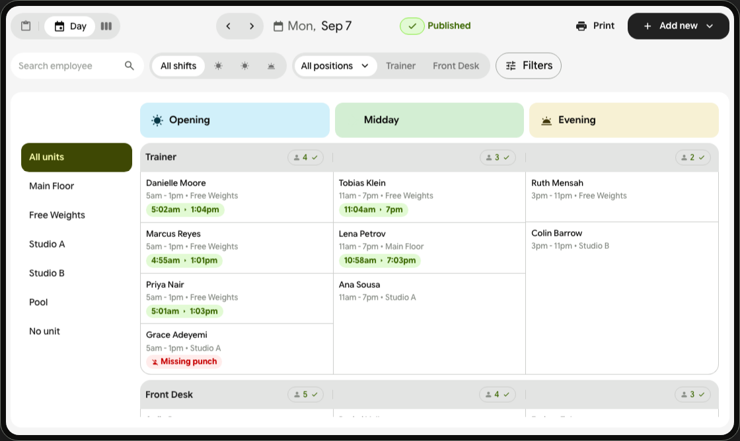
Task: Print the schedule
Action: 595,26
